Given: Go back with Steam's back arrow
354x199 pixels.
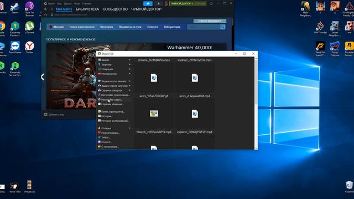Looking at the screenshot, I should click(x=46, y=9).
